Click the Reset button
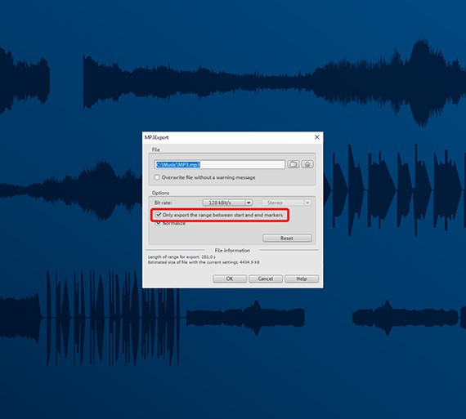466x419 pixels. tap(287, 238)
